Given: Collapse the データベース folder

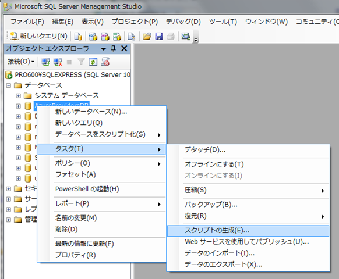Looking at the screenshot, I should pyautogui.click(x=8, y=85).
